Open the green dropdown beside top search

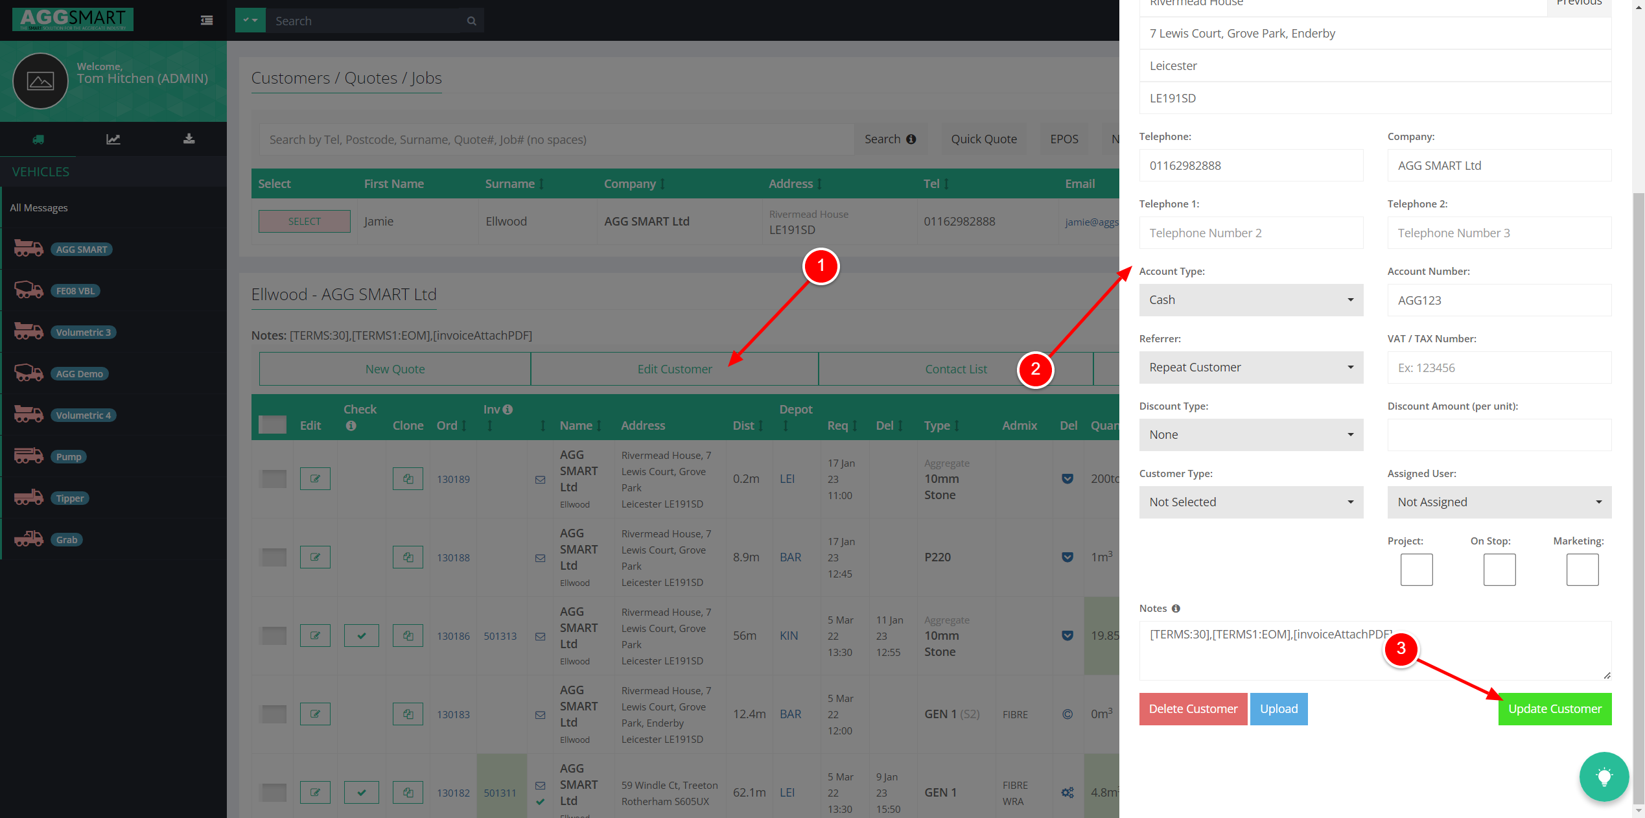coord(250,21)
